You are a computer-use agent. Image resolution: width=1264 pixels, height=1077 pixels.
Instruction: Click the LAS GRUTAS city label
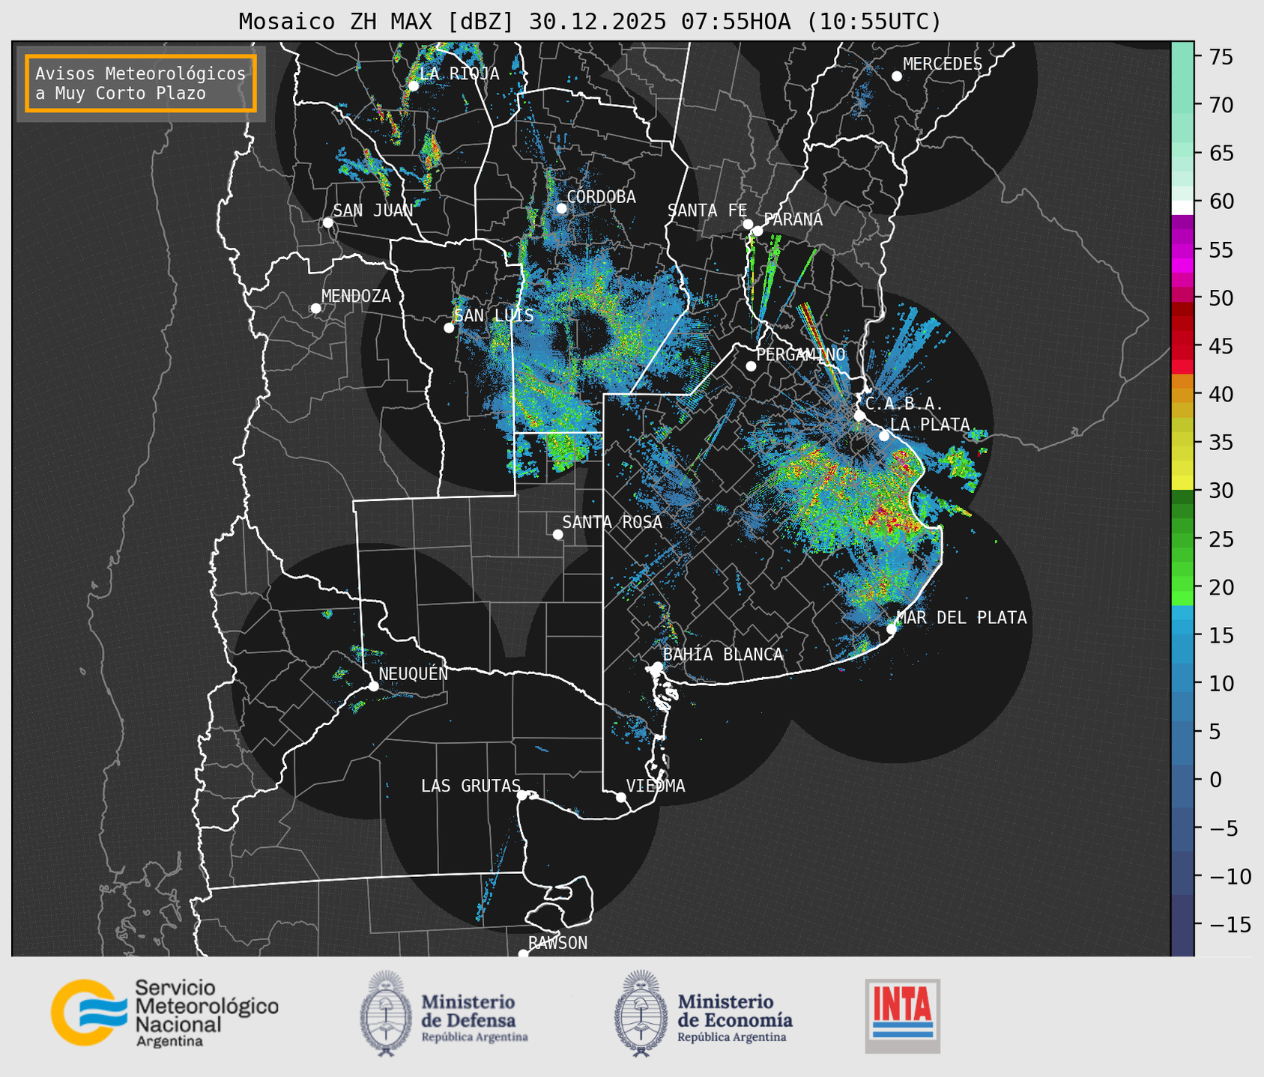pyautogui.click(x=471, y=786)
